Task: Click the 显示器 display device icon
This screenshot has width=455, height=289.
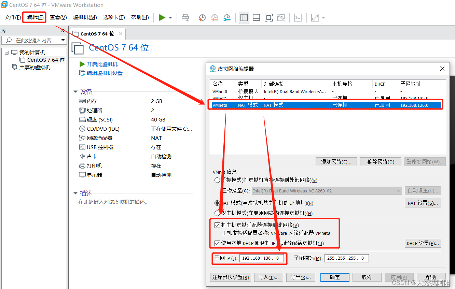Action: pos(82,175)
